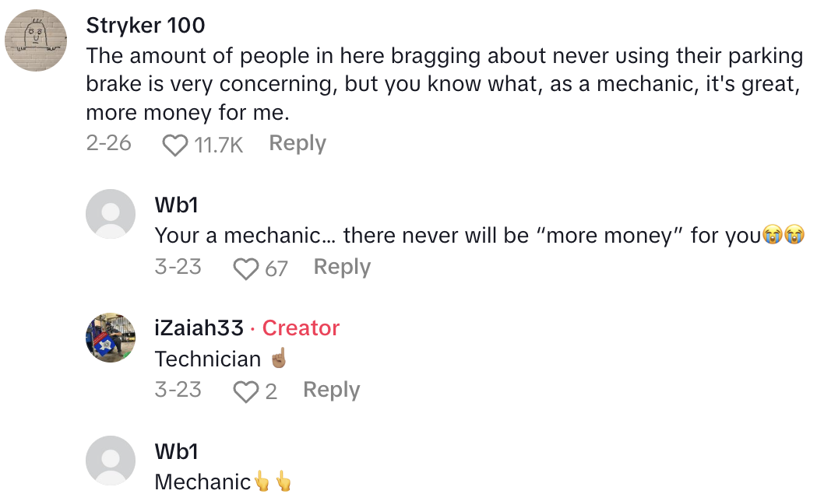Reply to Stryker 100's comment

click(297, 144)
